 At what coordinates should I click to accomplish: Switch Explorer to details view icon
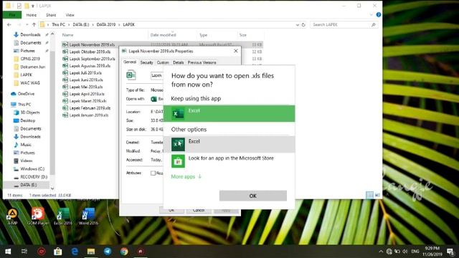[369, 195]
